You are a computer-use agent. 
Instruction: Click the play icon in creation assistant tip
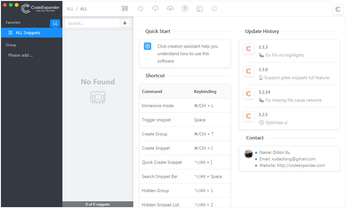tap(147, 46)
